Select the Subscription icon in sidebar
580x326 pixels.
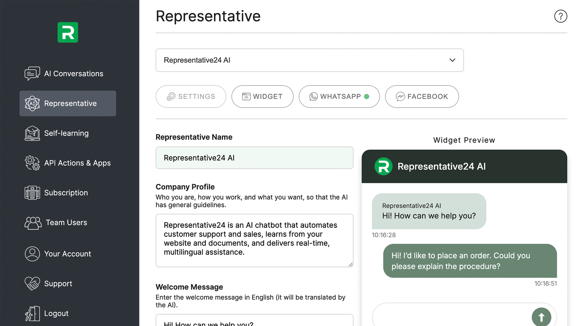[x=32, y=193]
